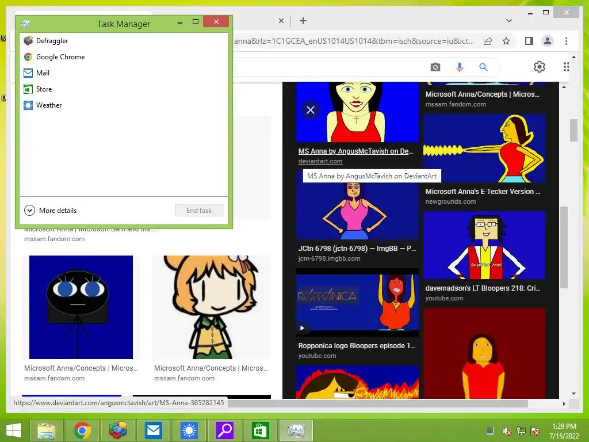
Task: Open black-faced blue-eyed Anna concept thumbnail
Action: 81,307
